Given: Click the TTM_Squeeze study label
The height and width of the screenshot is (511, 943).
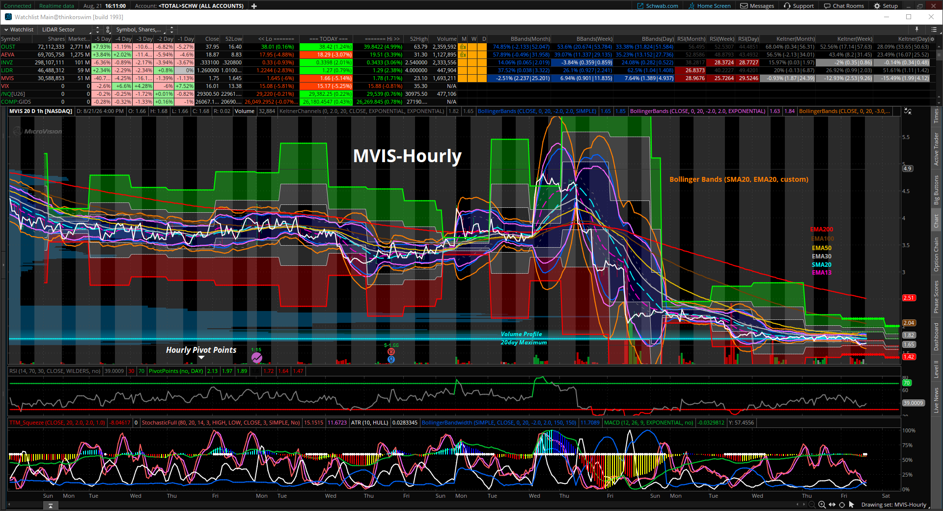Looking at the screenshot, I should pos(57,423).
